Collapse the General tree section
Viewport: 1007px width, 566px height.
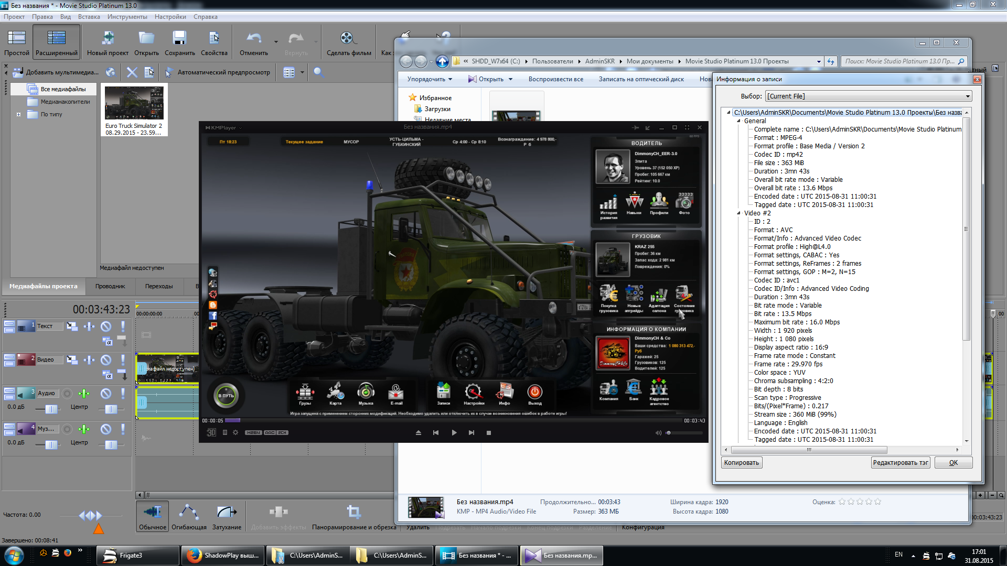[x=739, y=121]
